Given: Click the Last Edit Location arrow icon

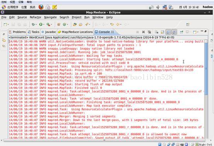Looking at the screenshot, I should click(x=112, y=25).
